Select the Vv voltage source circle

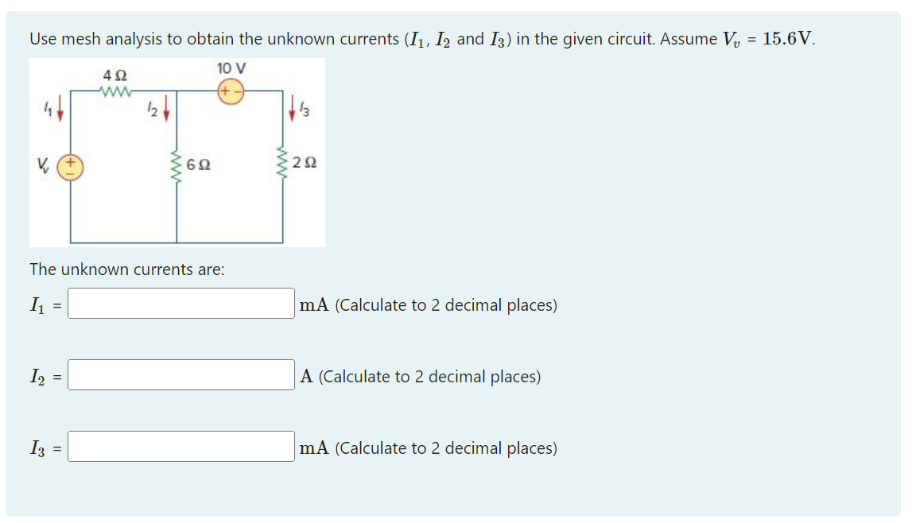coord(70,166)
